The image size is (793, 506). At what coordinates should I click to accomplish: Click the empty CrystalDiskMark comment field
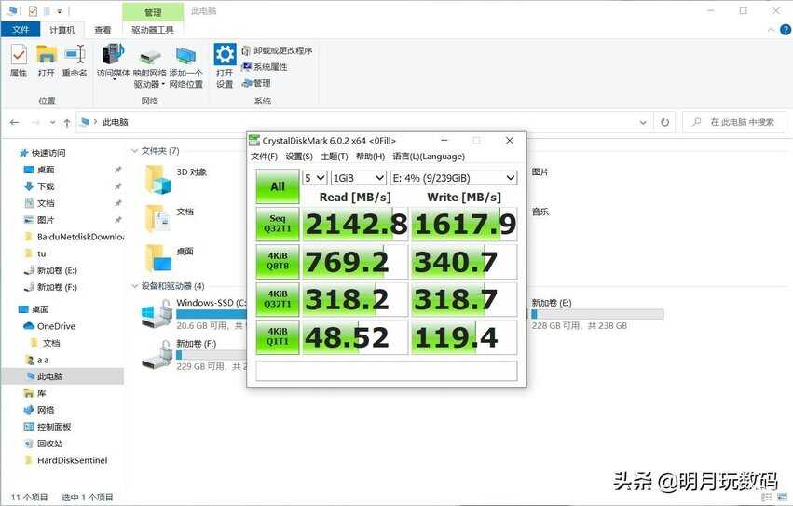(x=387, y=370)
